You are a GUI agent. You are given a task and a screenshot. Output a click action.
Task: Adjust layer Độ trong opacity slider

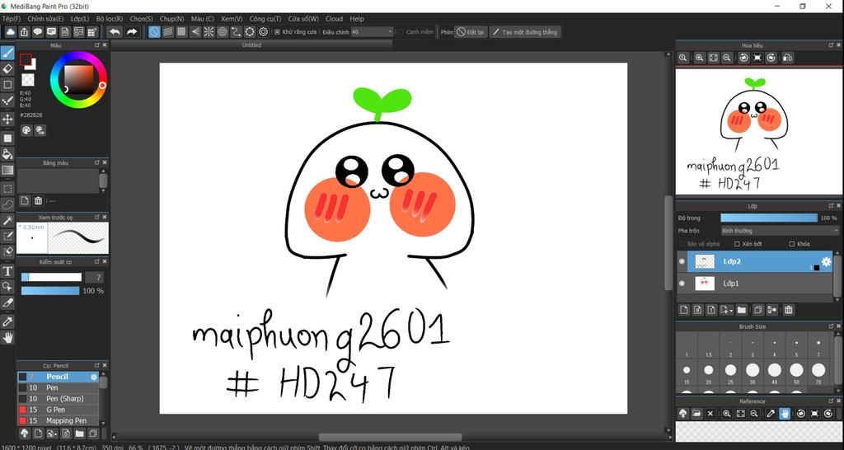(x=769, y=218)
